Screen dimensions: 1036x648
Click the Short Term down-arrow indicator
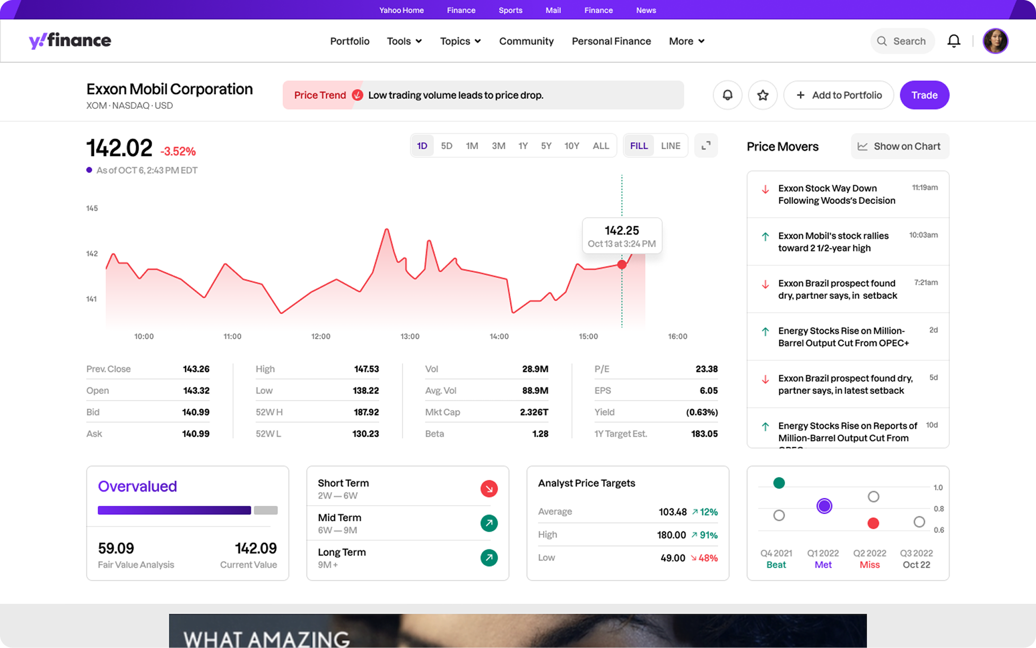click(x=489, y=488)
